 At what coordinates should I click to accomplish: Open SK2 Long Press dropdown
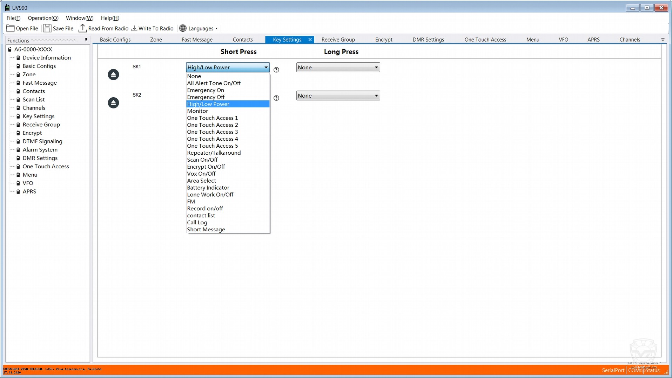click(338, 96)
